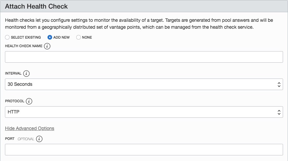Collapse via Hide Advanced Options link
The height and width of the screenshot is (161, 288).
(x=30, y=128)
